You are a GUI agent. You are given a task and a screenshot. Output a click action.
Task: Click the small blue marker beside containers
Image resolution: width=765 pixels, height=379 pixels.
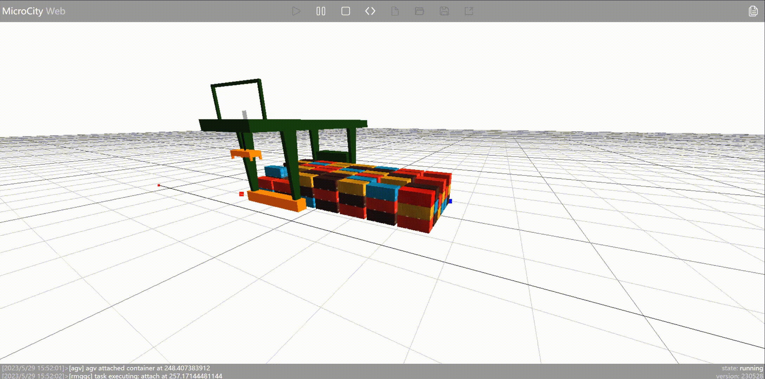pos(450,201)
